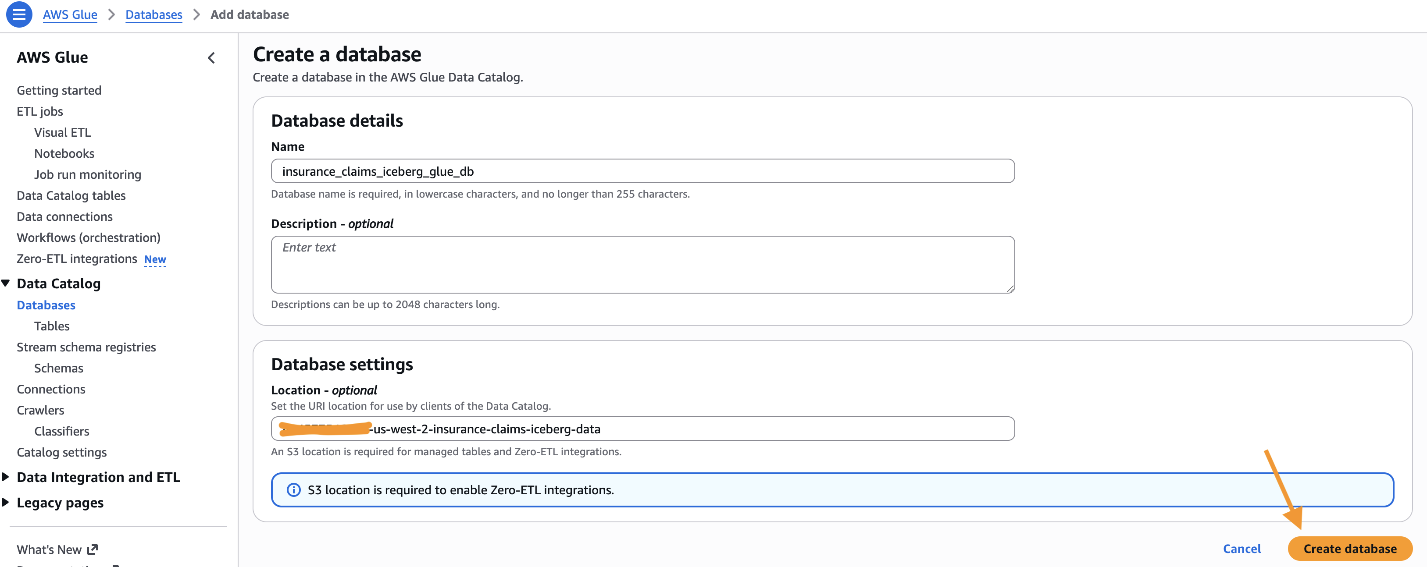Collapse the AWS Glue side panel chevron
The height and width of the screenshot is (567, 1427).
click(211, 57)
